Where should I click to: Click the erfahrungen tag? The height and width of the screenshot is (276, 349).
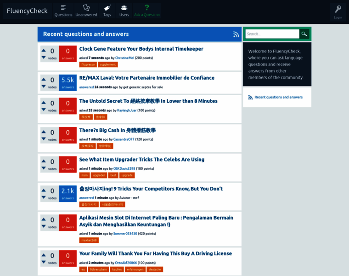pyautogui.click(x=135, y=270)
